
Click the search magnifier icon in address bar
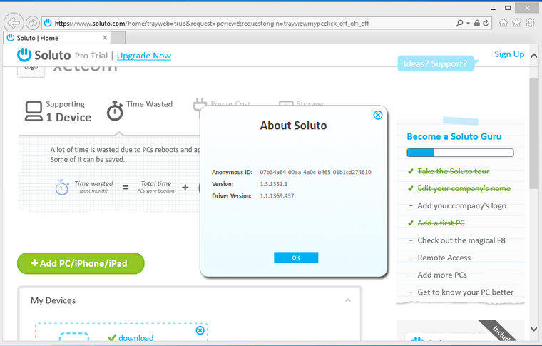(x=459, y=23)
